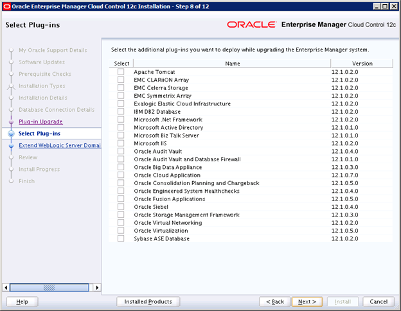
Task: Click left arrow of sidebar scrollbar
Action: click(6, 287)
